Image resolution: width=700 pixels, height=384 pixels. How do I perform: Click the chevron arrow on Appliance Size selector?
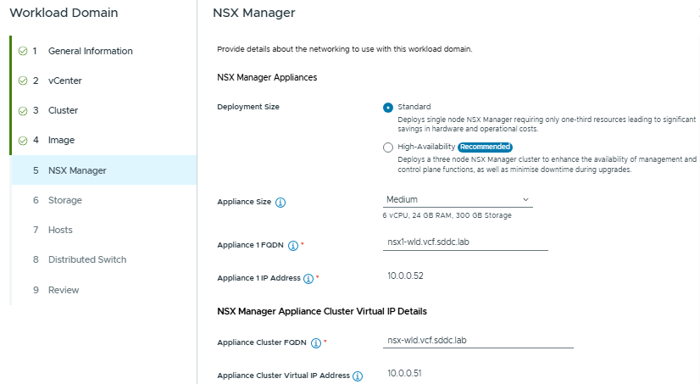526,200
